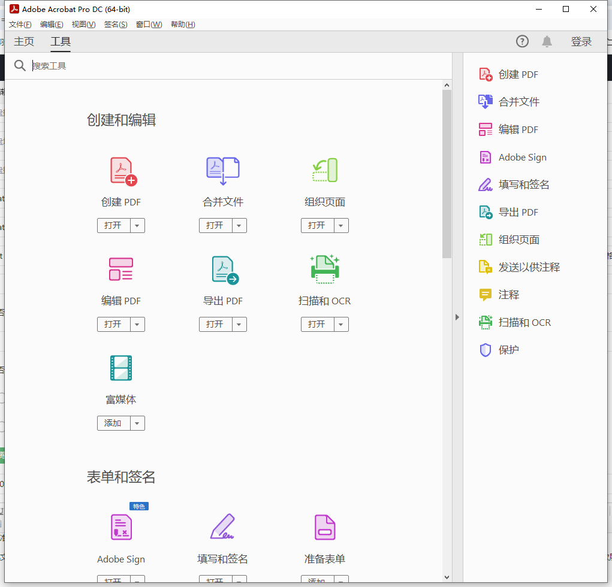
Task: Open the 创建 PDF tool icon
Action: click(121, 171)
